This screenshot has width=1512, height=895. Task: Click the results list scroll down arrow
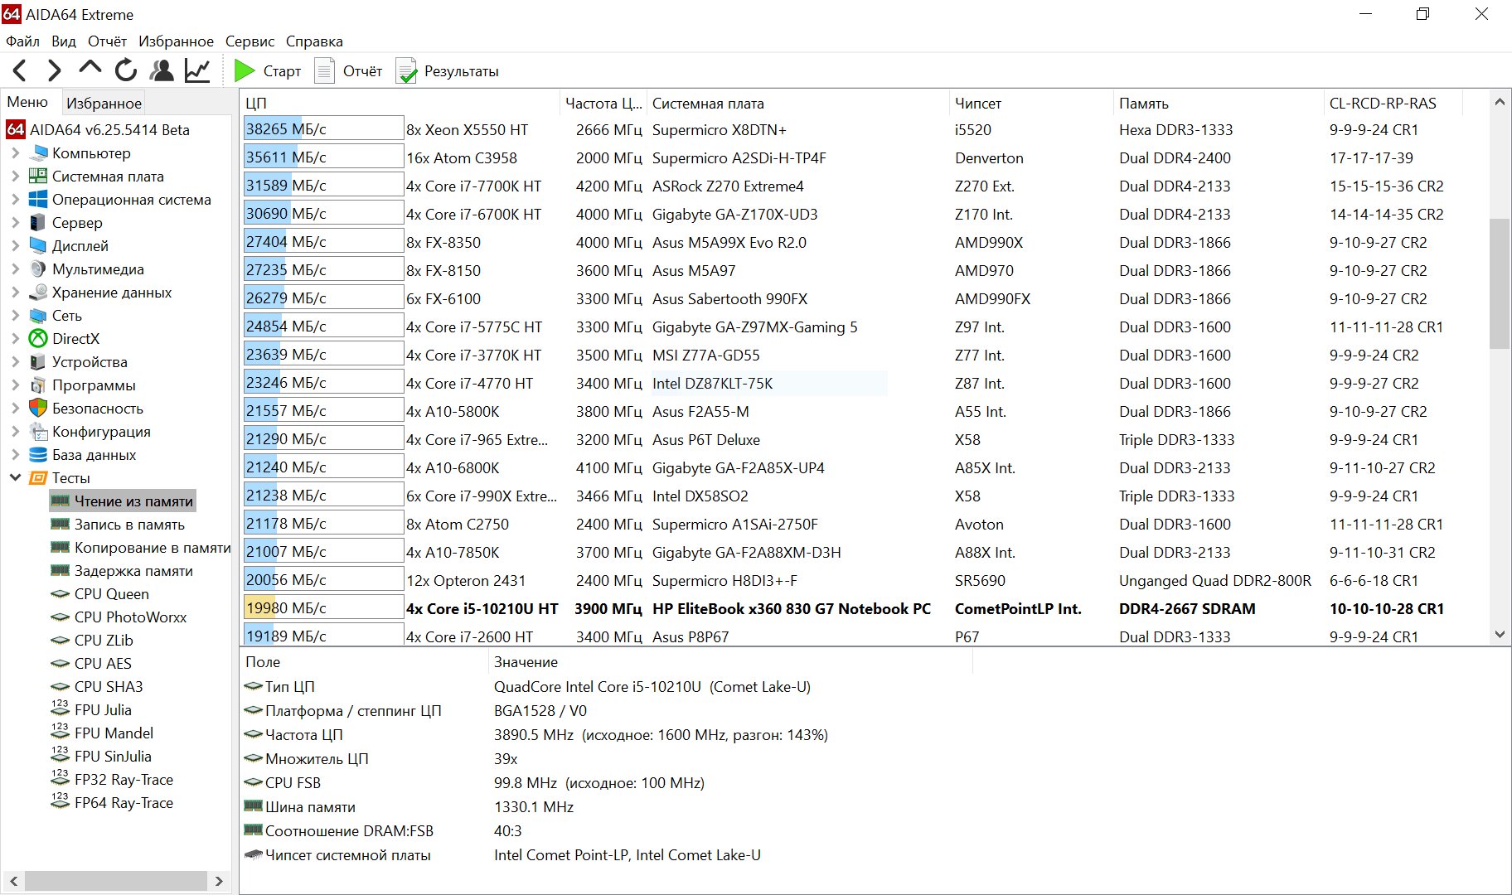pyautogui.click(x=1500, y=635)
